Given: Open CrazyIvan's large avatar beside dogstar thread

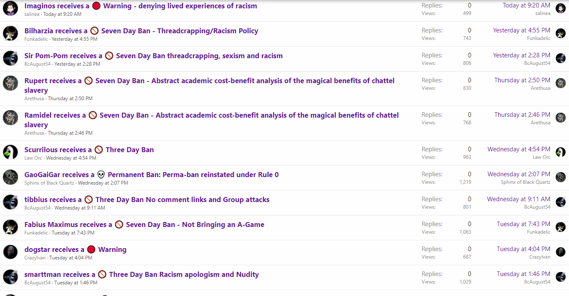Looking at the screenshot, I should [10, 252].
